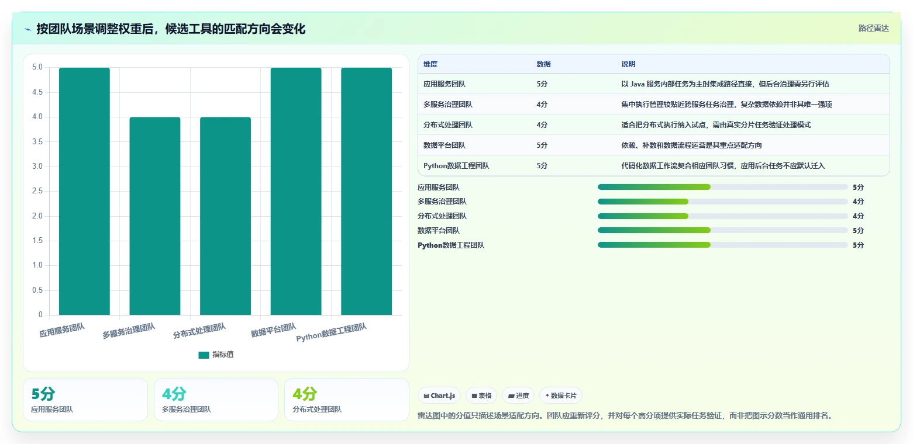Image resolution: width=913 pixels, height=444 pixels.
Task: Click the page title 按团队场景调整权重后
Action: 171,29
